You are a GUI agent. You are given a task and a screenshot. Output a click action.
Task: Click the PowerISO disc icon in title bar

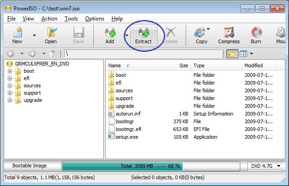pyautogui.click(x=8, y=9)
